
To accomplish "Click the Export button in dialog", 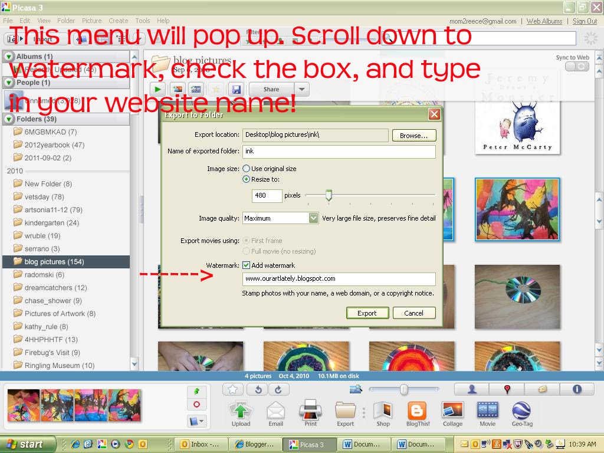I will click(367, 313).
